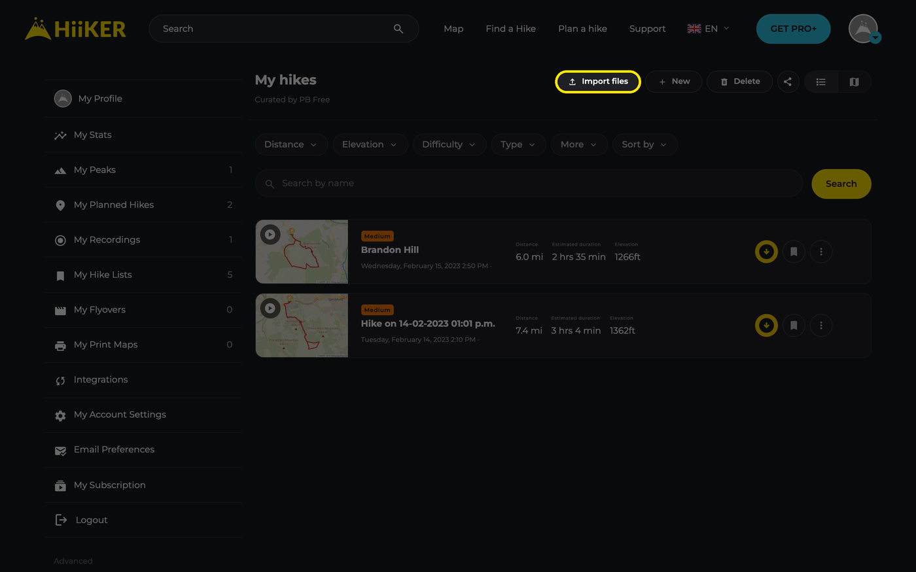The height and width of the screenshot is (572, 916).
Task: Click the magnifier icon in the top search bar
Action: 398,29
